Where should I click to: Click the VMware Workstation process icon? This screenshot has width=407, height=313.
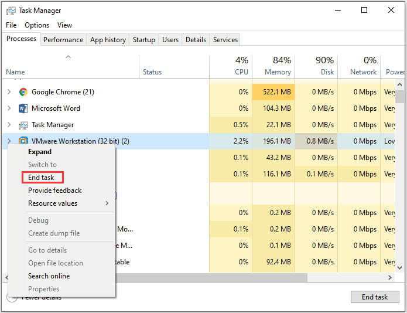point(23,141)
